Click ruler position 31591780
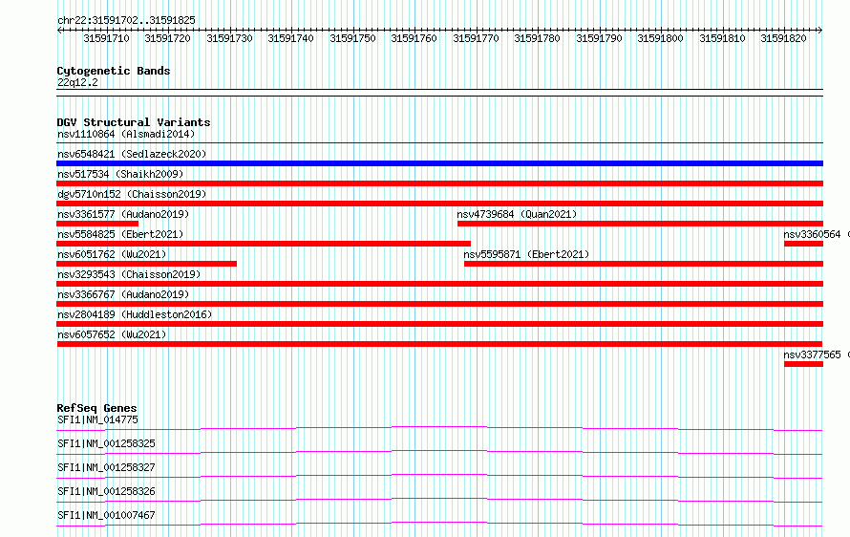Viewport: 850px width, 537px height. (x=537, y=38)
